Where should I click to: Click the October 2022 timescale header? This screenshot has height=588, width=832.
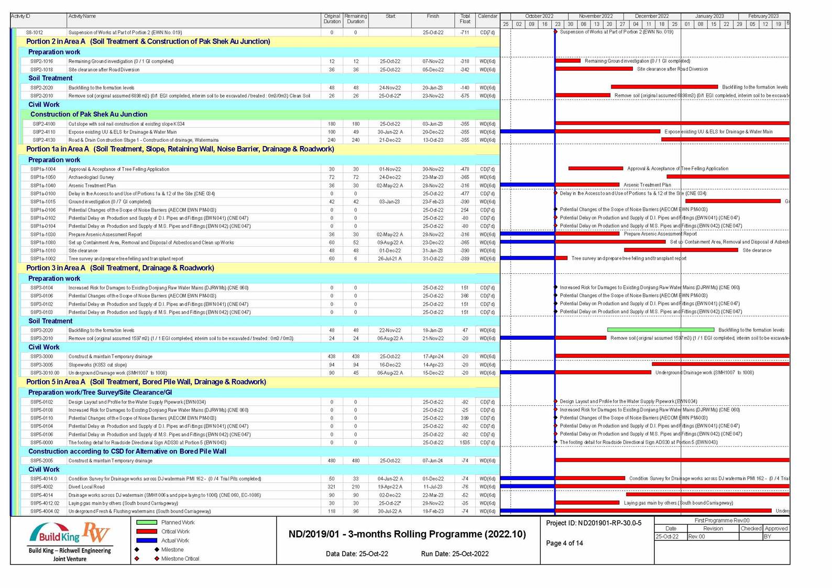539,16
